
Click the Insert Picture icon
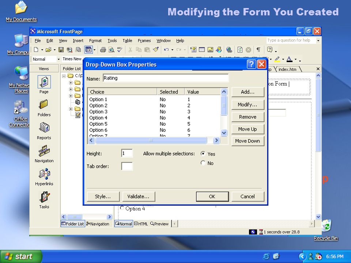(210, 50)
